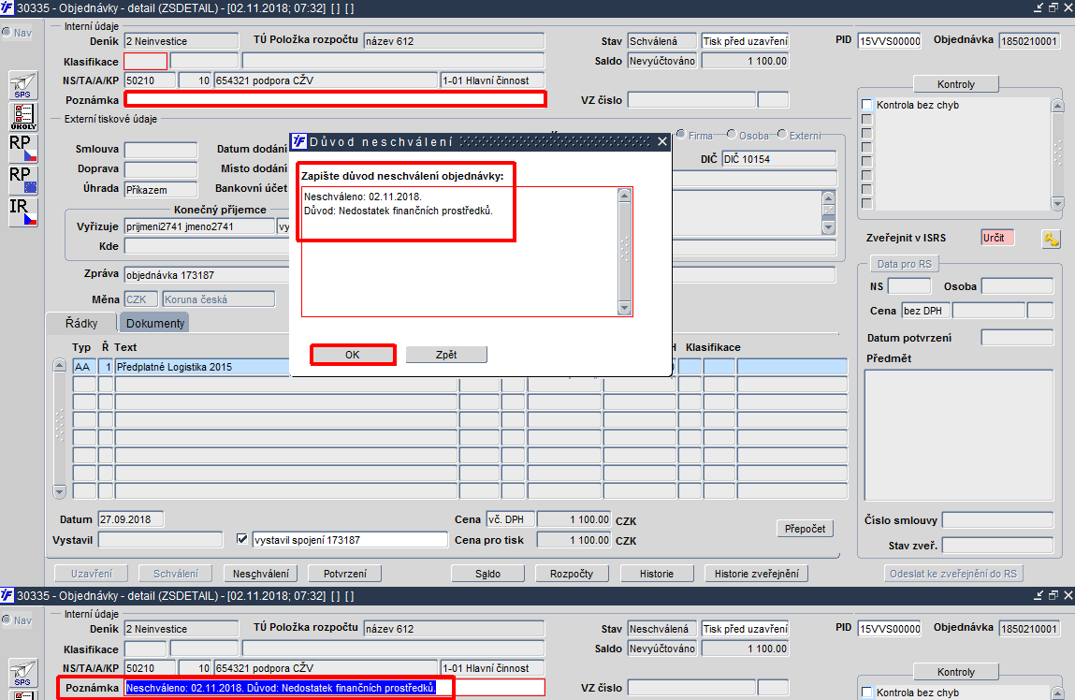Click the VZ číslo field in the upper window
The image size is (1075, 700).
(x=691, y=100)
